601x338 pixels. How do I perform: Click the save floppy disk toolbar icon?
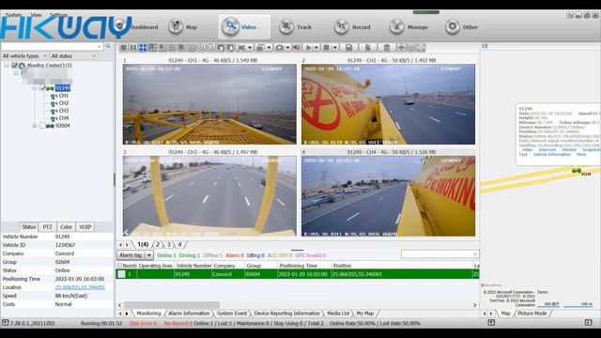[348, 48]
